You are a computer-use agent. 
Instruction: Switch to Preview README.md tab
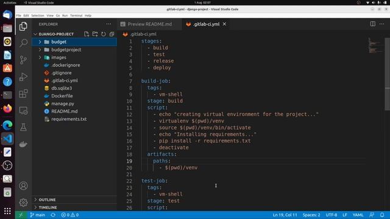pyautogui.click(x=149, y=24)
